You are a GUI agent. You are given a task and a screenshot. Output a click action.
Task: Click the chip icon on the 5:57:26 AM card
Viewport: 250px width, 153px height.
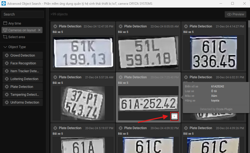pos(55,77)
